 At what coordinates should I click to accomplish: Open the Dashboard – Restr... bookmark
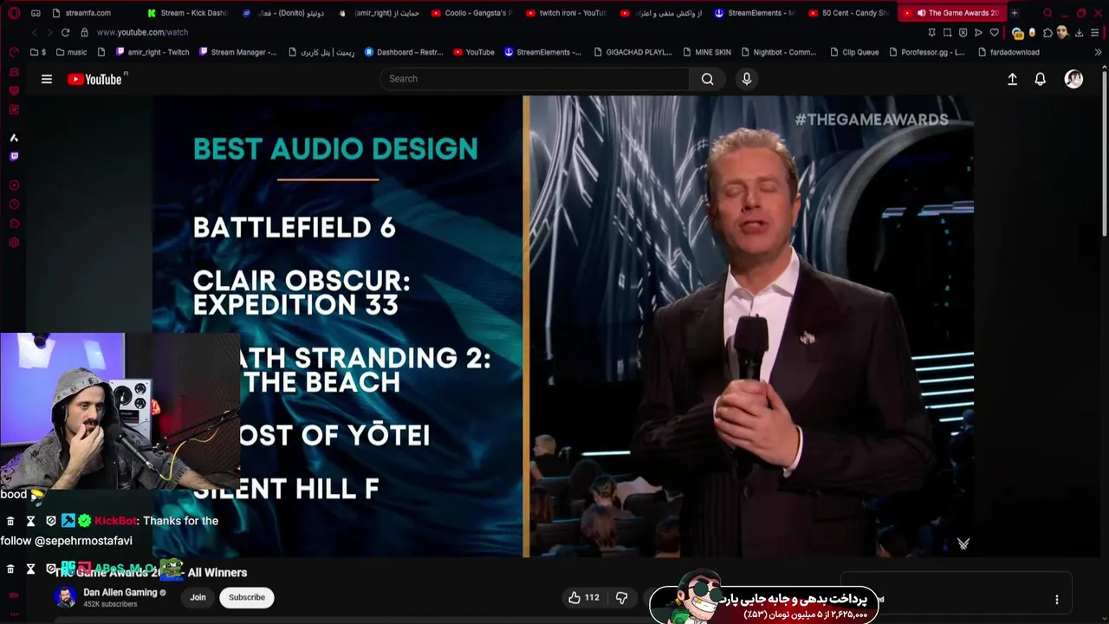(404, 52)
